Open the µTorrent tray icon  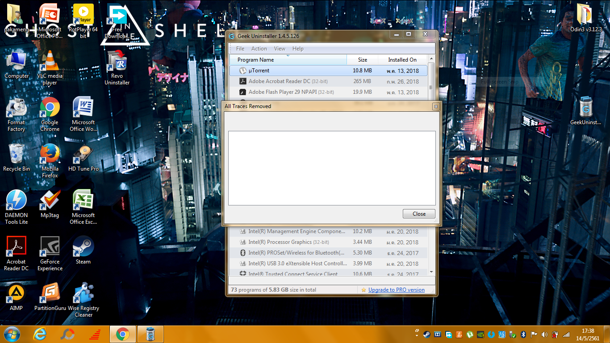click(x=470, y=334)
